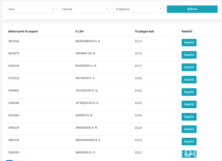This screenshot has width=222, height=161.
Task: Click score 213,6 in YULDOSHEV row
Action: [x=138, y=91]
